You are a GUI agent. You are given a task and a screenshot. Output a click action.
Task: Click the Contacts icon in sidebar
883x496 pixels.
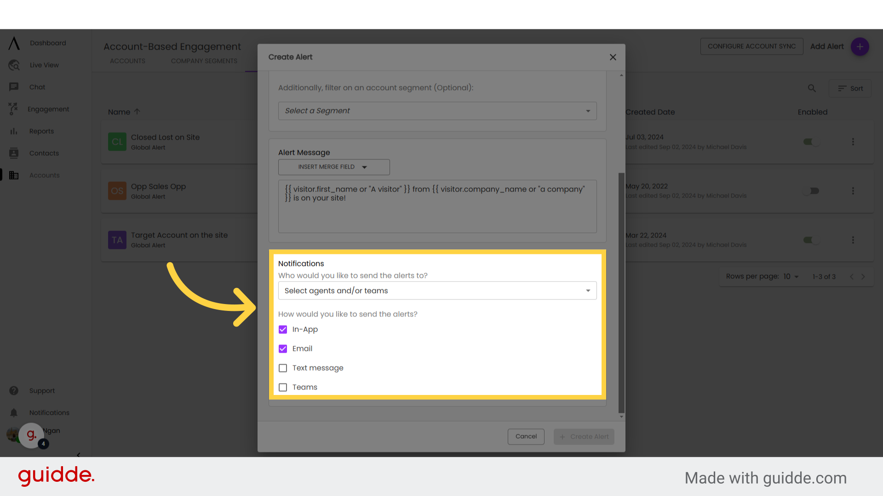(14, 153)
